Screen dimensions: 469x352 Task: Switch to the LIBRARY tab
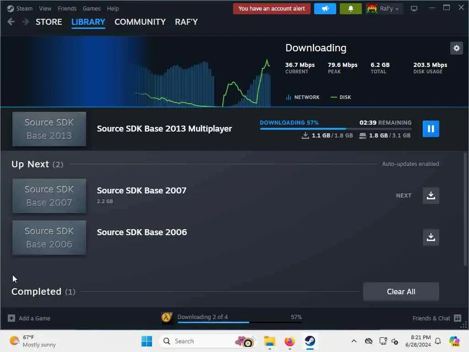point(88,22)
